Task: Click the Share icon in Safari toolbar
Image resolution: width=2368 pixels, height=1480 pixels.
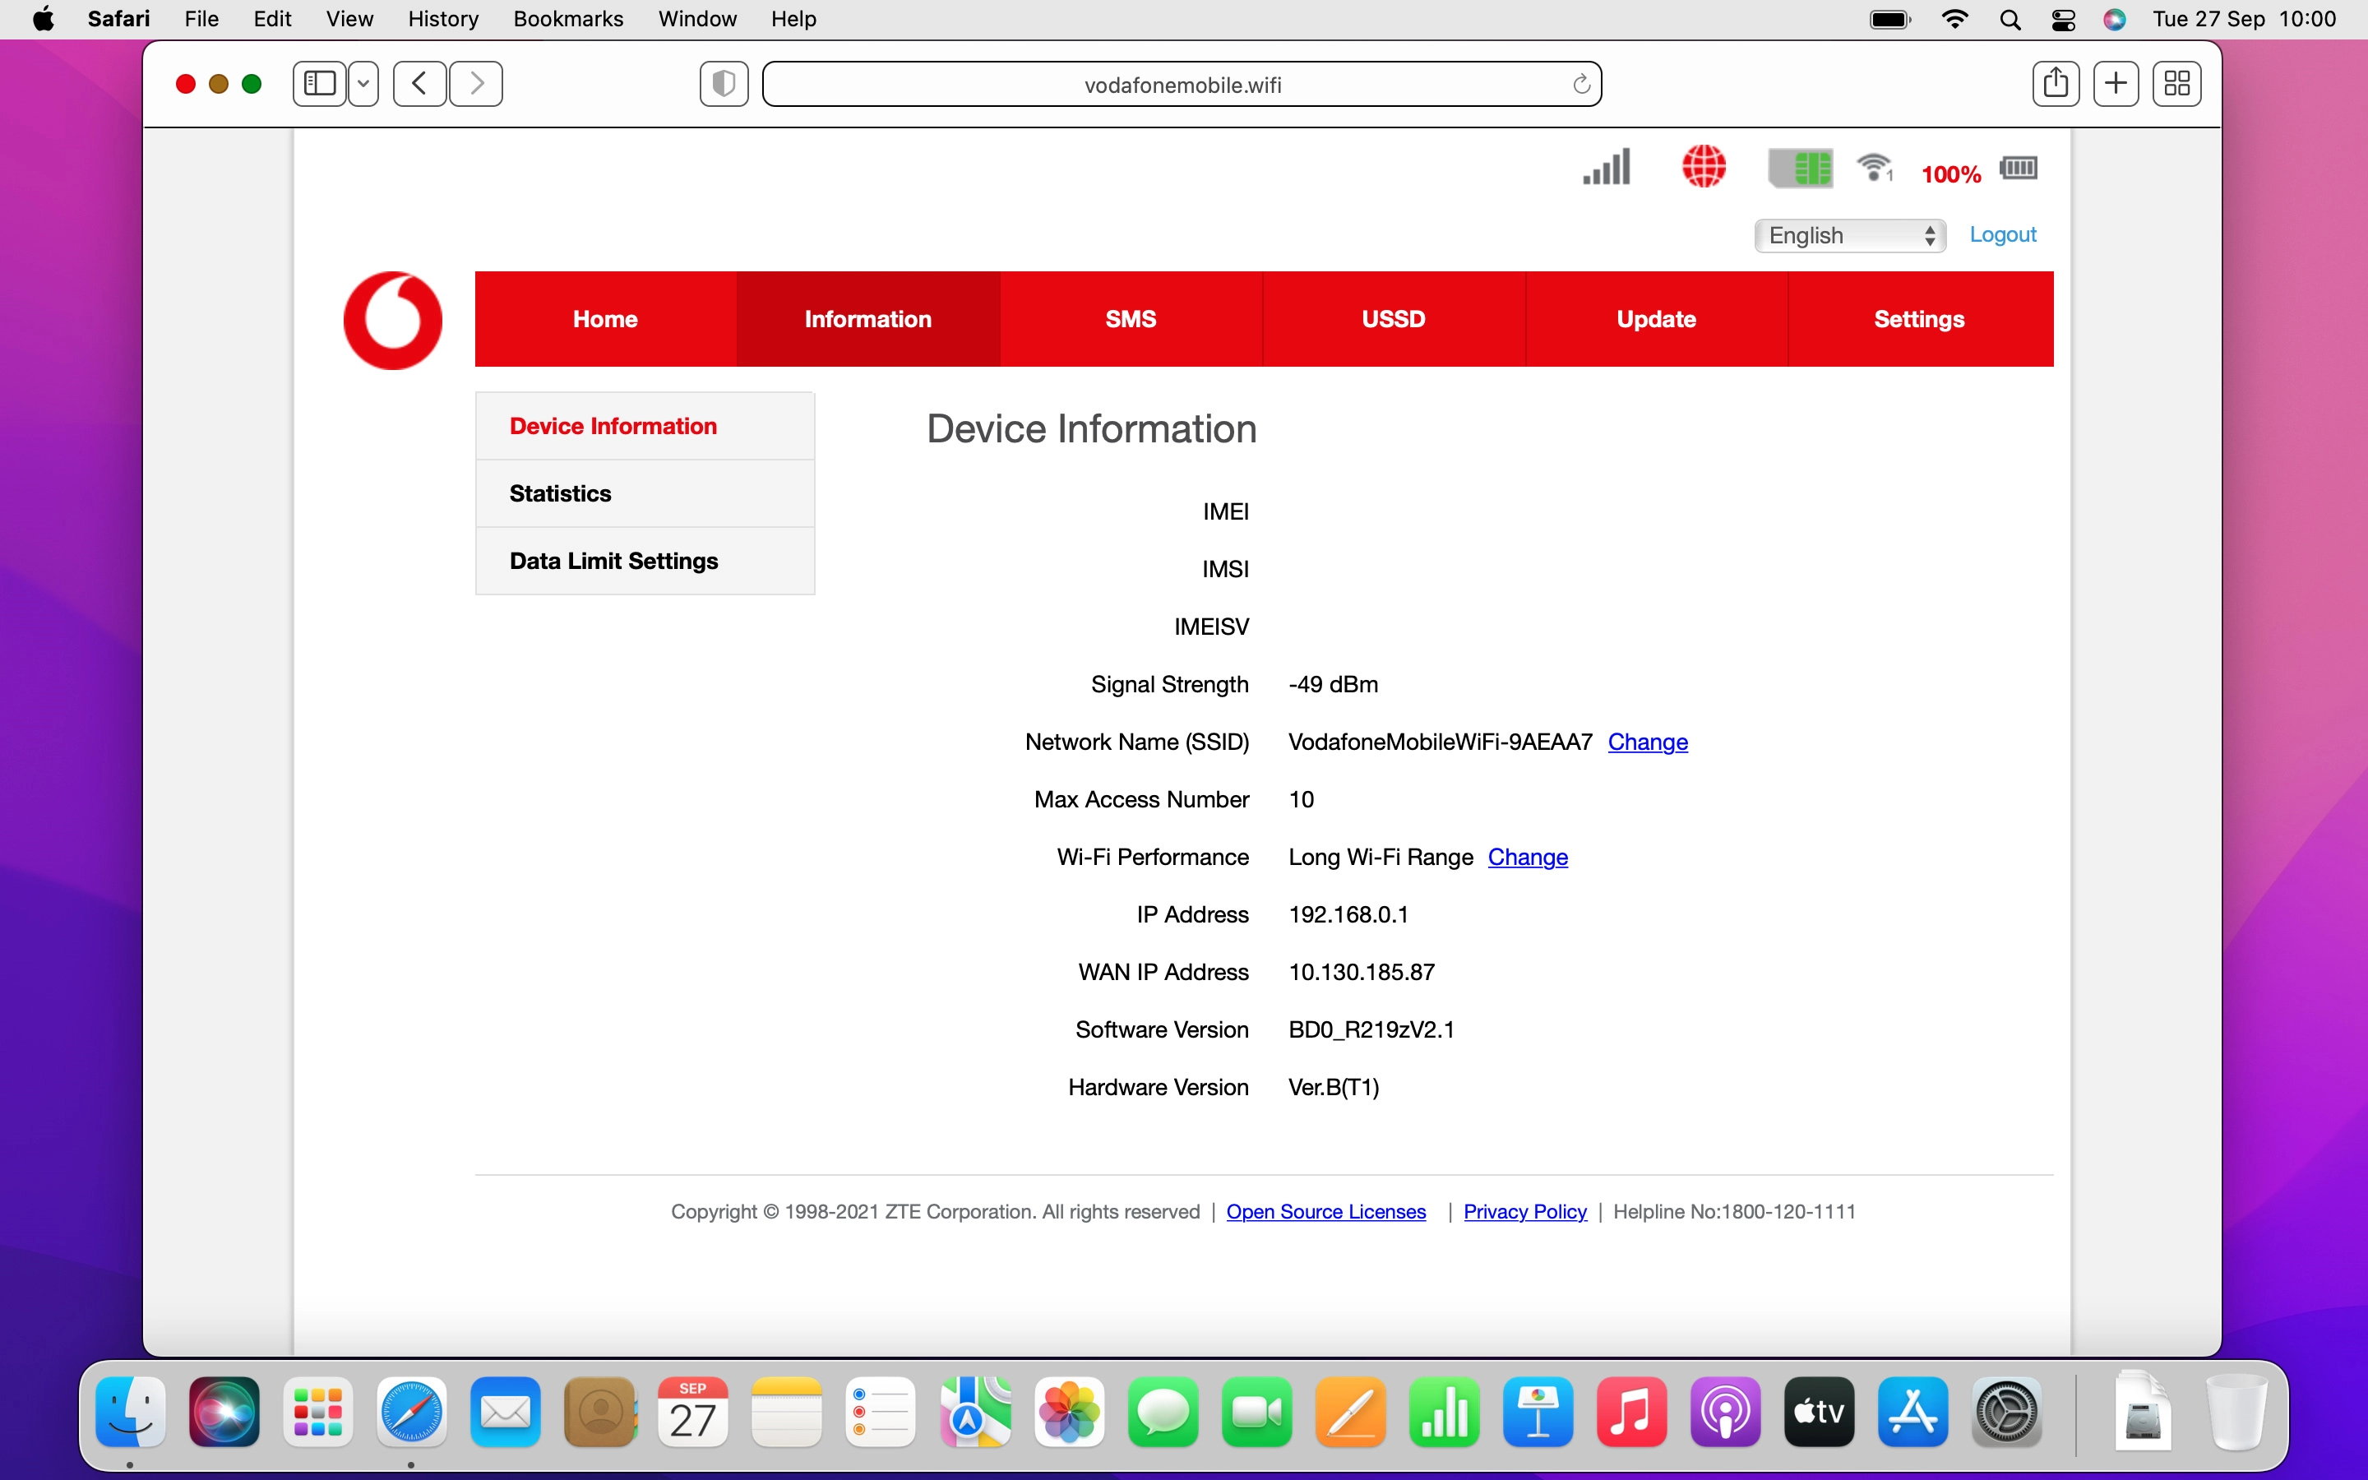Action: coord(2056,83)
